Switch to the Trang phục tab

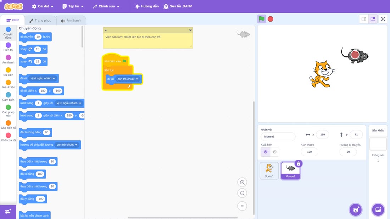[x=40, y=21]
